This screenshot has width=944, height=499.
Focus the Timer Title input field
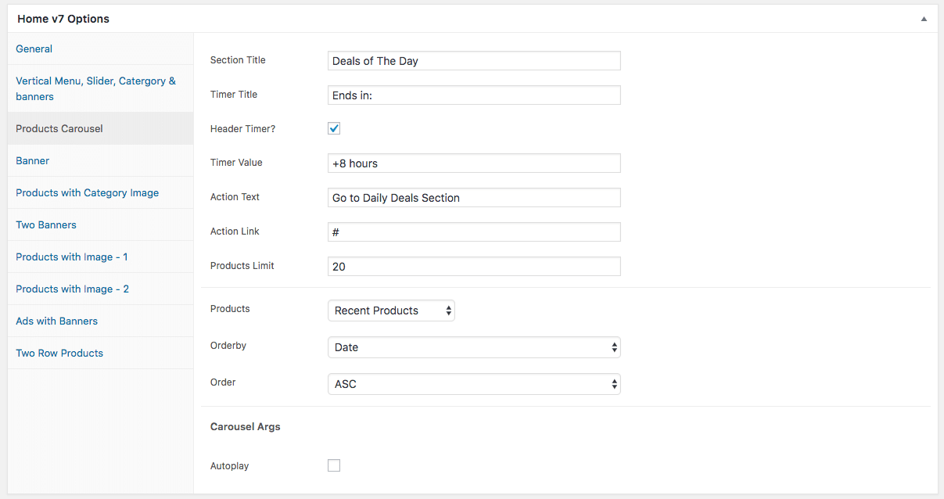(x=474, y=95)
